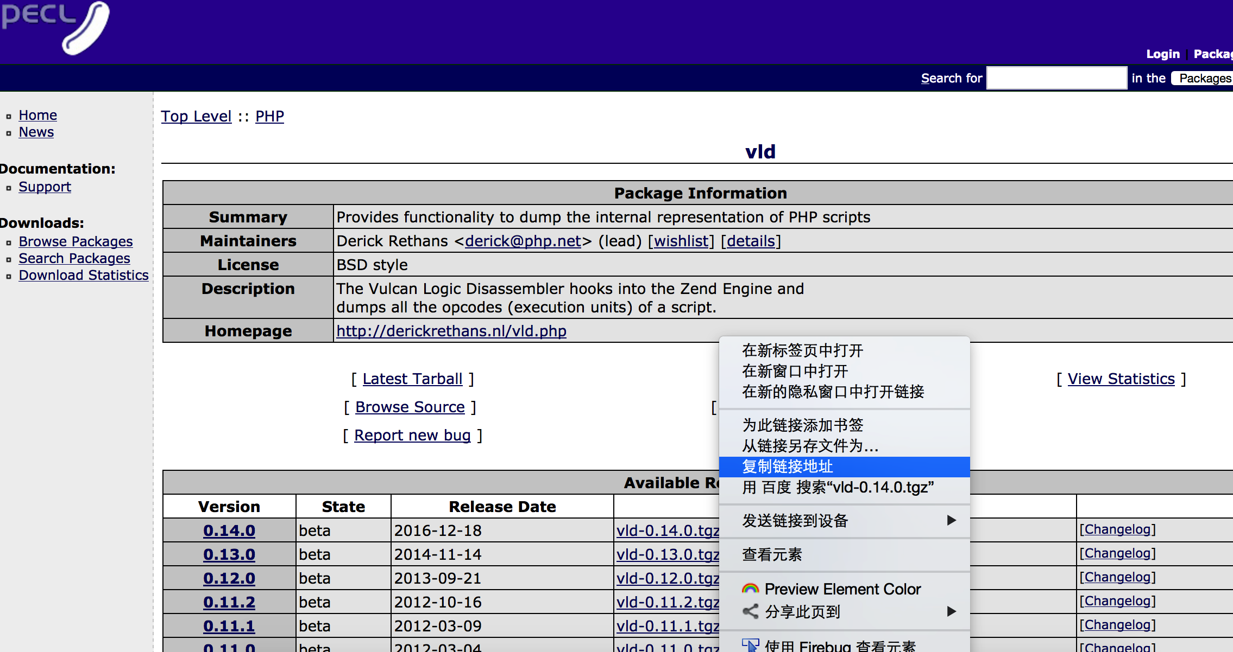Open version 0.14.0 release link
This screenshot has height=652, width=1233.
(229, 530)
